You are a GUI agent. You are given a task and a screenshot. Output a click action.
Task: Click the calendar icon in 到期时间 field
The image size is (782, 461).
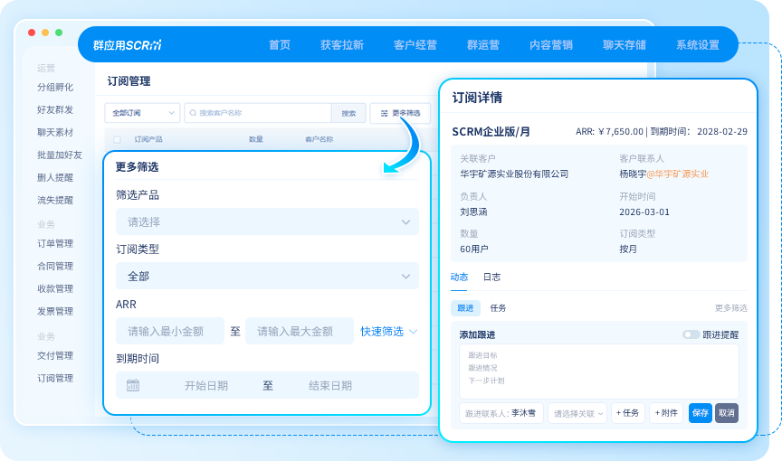coord(133,385)
